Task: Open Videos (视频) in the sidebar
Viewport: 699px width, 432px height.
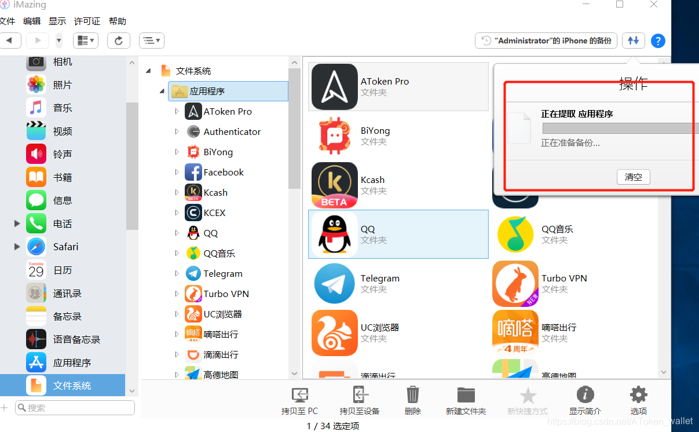Action: tap(63, 131)
